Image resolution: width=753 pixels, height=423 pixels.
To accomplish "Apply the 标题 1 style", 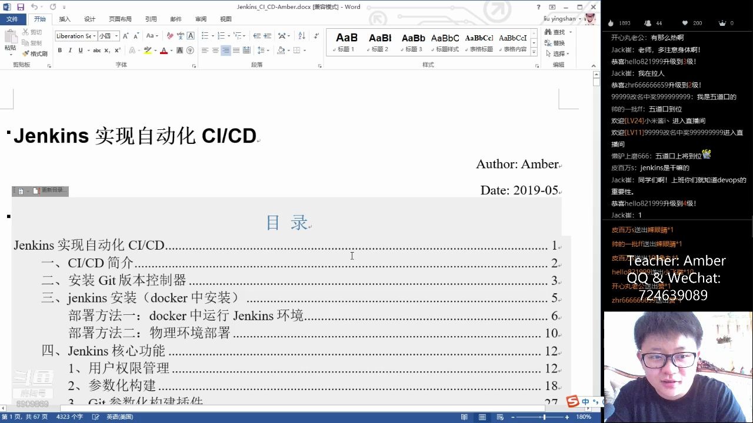I will pos(346,42).
